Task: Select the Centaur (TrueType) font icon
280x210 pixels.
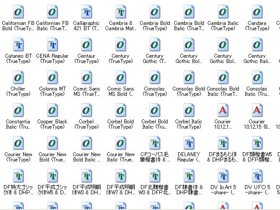Action: point(87,45)
